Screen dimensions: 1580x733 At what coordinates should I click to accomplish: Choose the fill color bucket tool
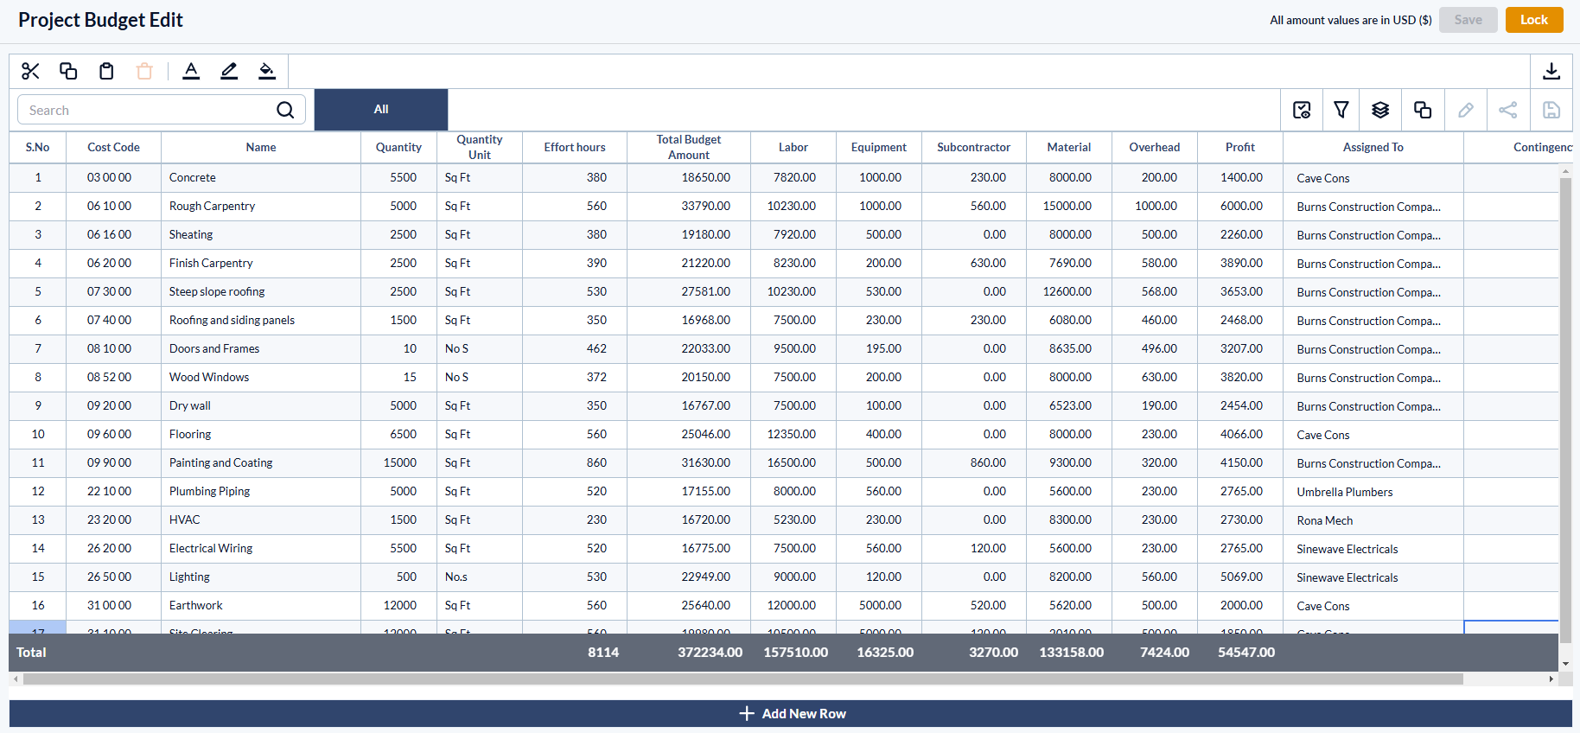tap(267, 71)
